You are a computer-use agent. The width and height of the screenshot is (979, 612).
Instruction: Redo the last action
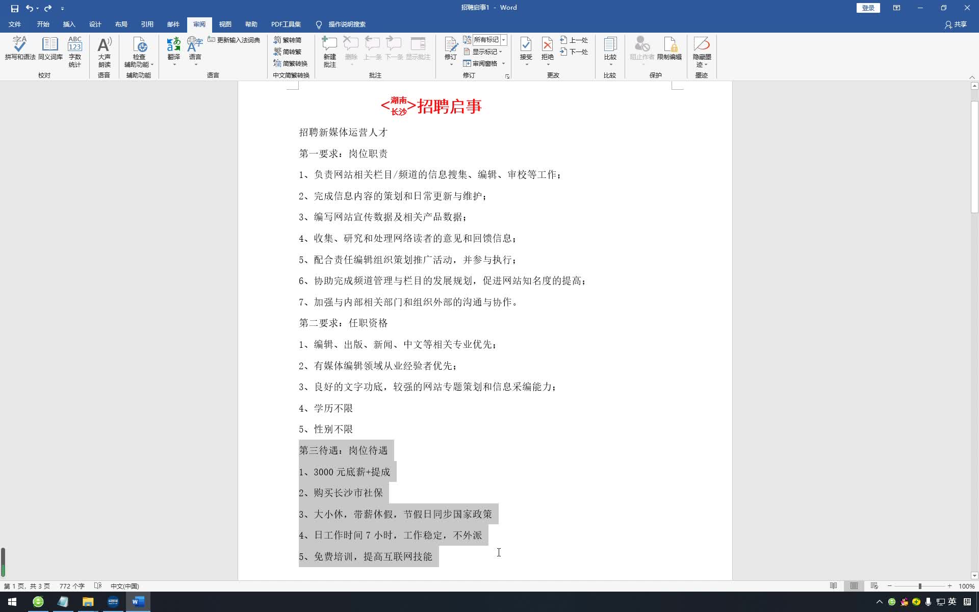coord(48,8)
